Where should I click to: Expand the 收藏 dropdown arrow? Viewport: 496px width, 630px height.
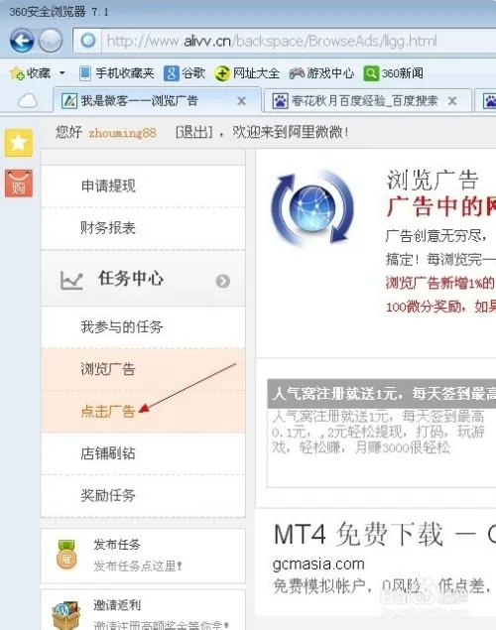[x=62, y=73]
